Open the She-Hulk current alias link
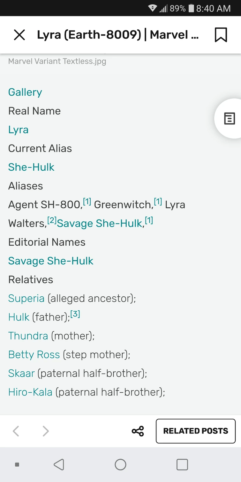Image resolution: width=241 pixels, height=482 pixels. pyautogui.click(x=31, y=167)
